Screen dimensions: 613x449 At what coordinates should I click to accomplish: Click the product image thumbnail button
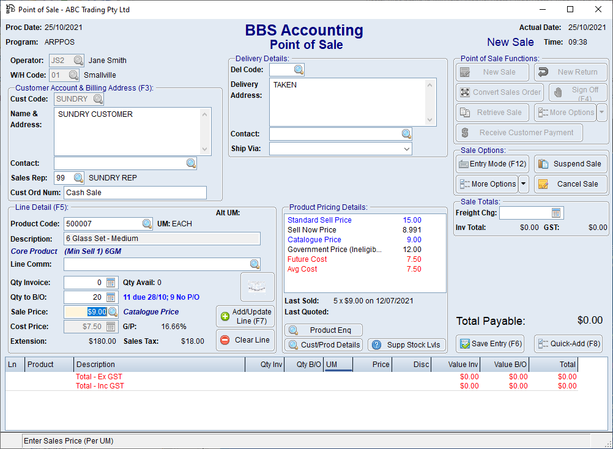(257, 287)
